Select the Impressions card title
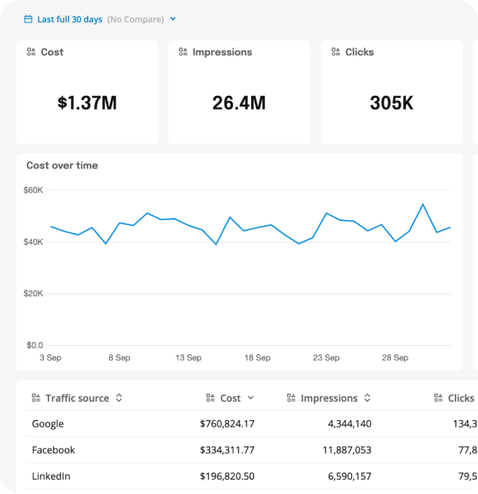Screen dimensions: 478x494 (222, 52)
